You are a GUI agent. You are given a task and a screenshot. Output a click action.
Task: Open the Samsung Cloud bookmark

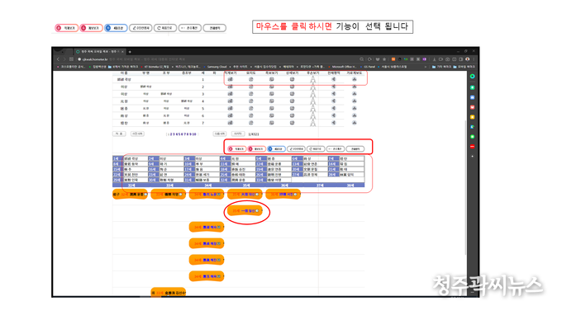[x=217, y=67]
